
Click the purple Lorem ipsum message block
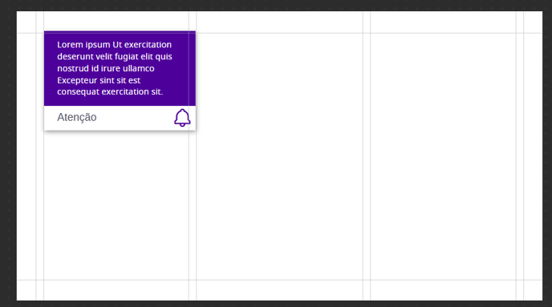point(120,69)
